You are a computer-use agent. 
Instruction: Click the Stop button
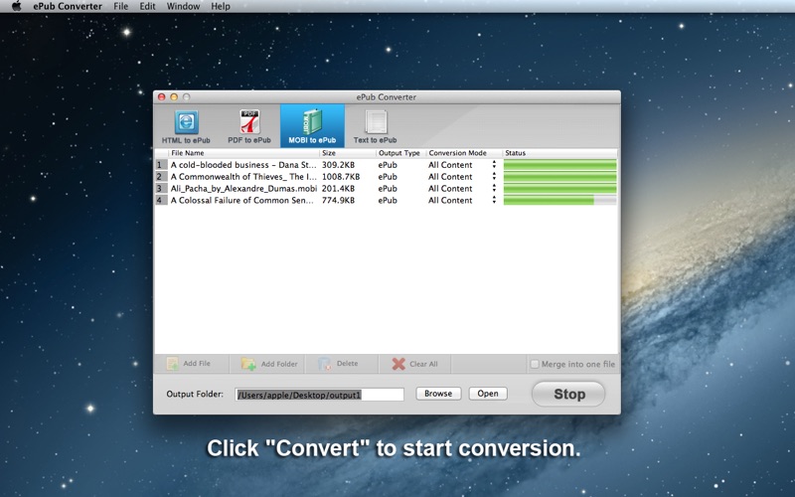click(568, 394)
